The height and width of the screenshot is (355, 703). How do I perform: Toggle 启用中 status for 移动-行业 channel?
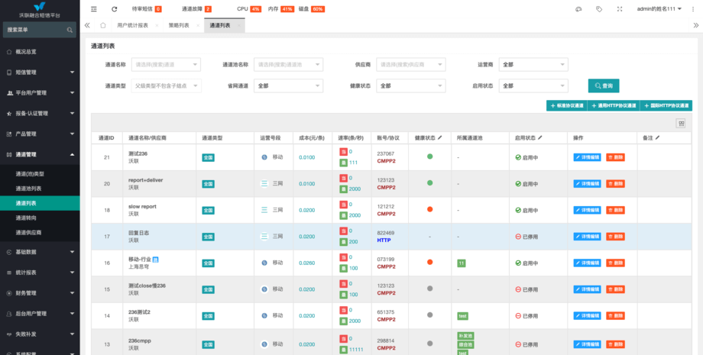[526, 263]
